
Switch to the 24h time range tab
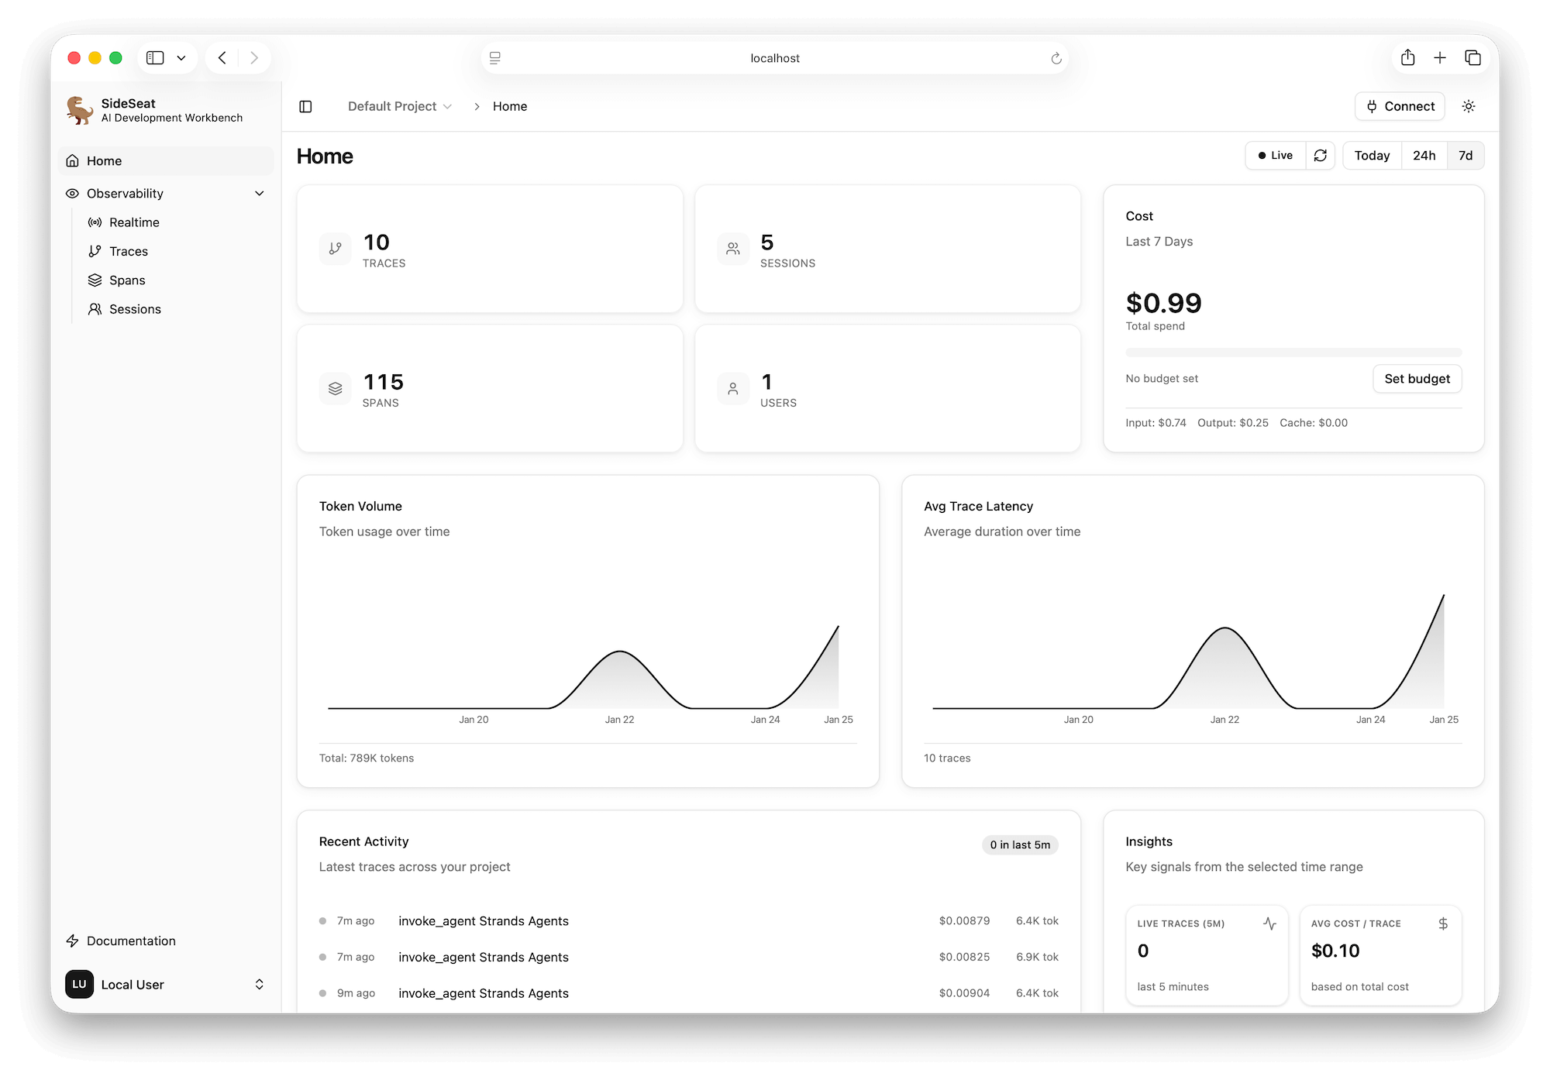[1424, 155]
